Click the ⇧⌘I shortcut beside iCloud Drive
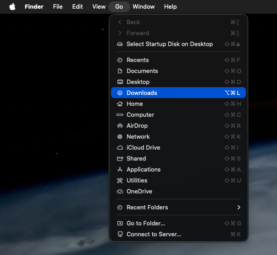 click(231, 148)
